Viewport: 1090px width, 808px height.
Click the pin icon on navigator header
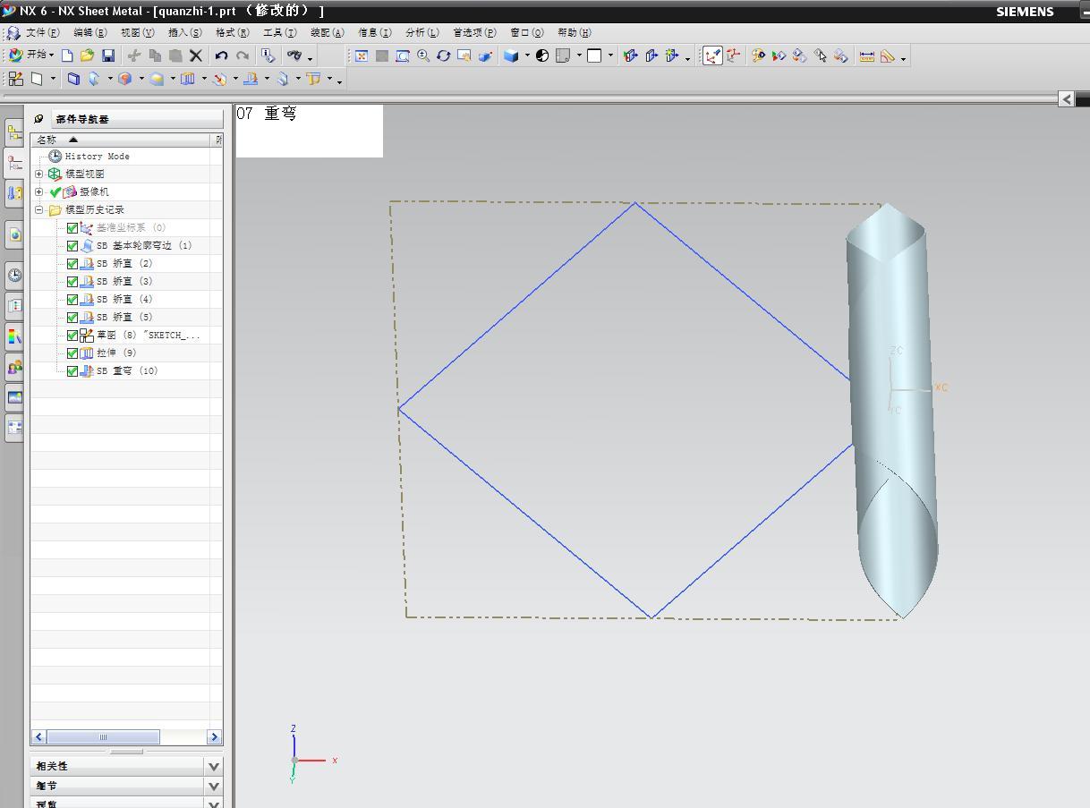(39, 118)
